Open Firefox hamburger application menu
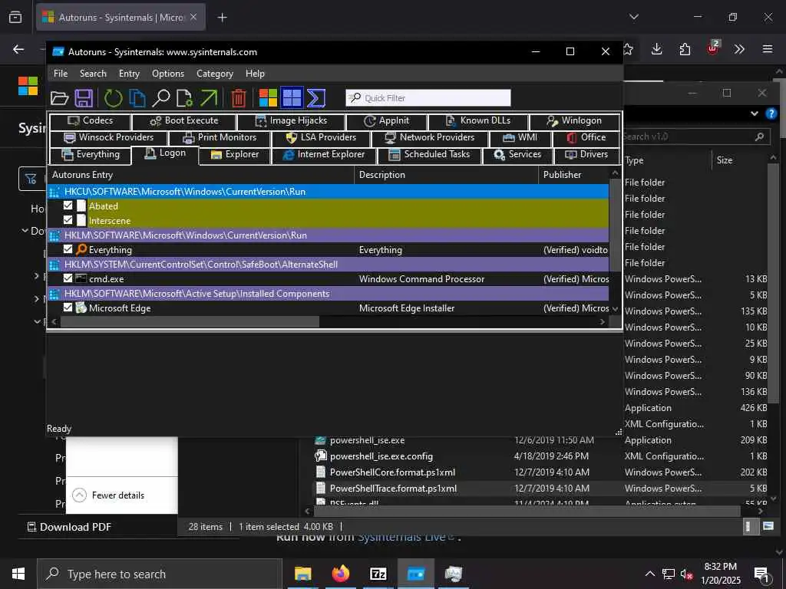 768,49
